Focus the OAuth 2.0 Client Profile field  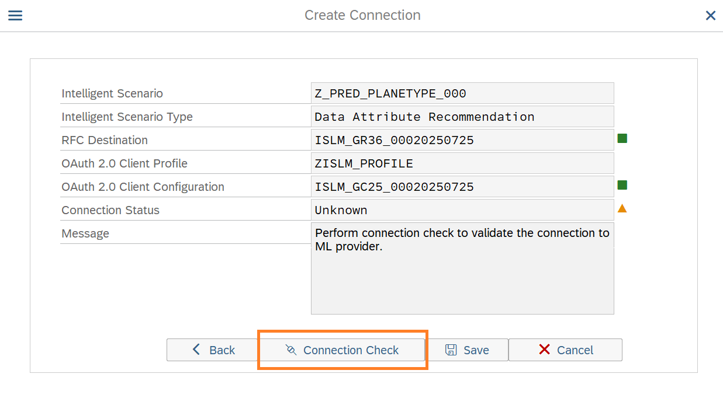click(x=462, y=163)
